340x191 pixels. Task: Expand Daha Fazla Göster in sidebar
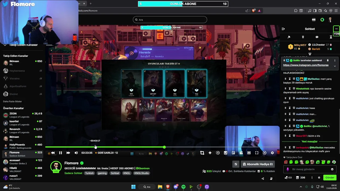[12, 101]
